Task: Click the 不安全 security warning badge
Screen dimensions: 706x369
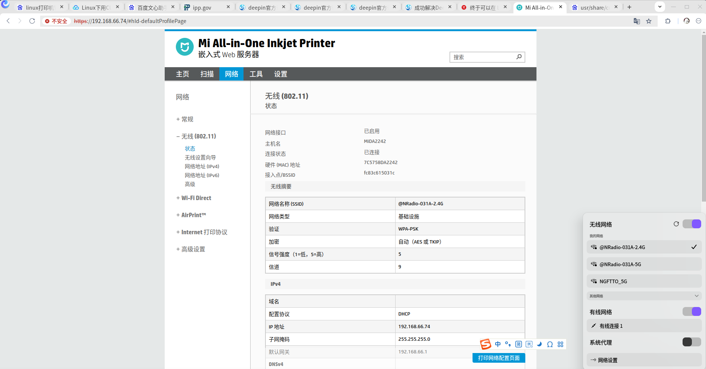Action: [56, 21]
